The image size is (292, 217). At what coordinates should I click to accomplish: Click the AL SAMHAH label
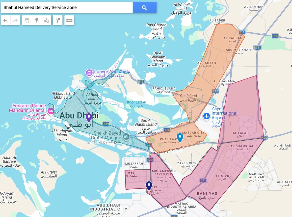pyautogui.click(x=254, y=7)
